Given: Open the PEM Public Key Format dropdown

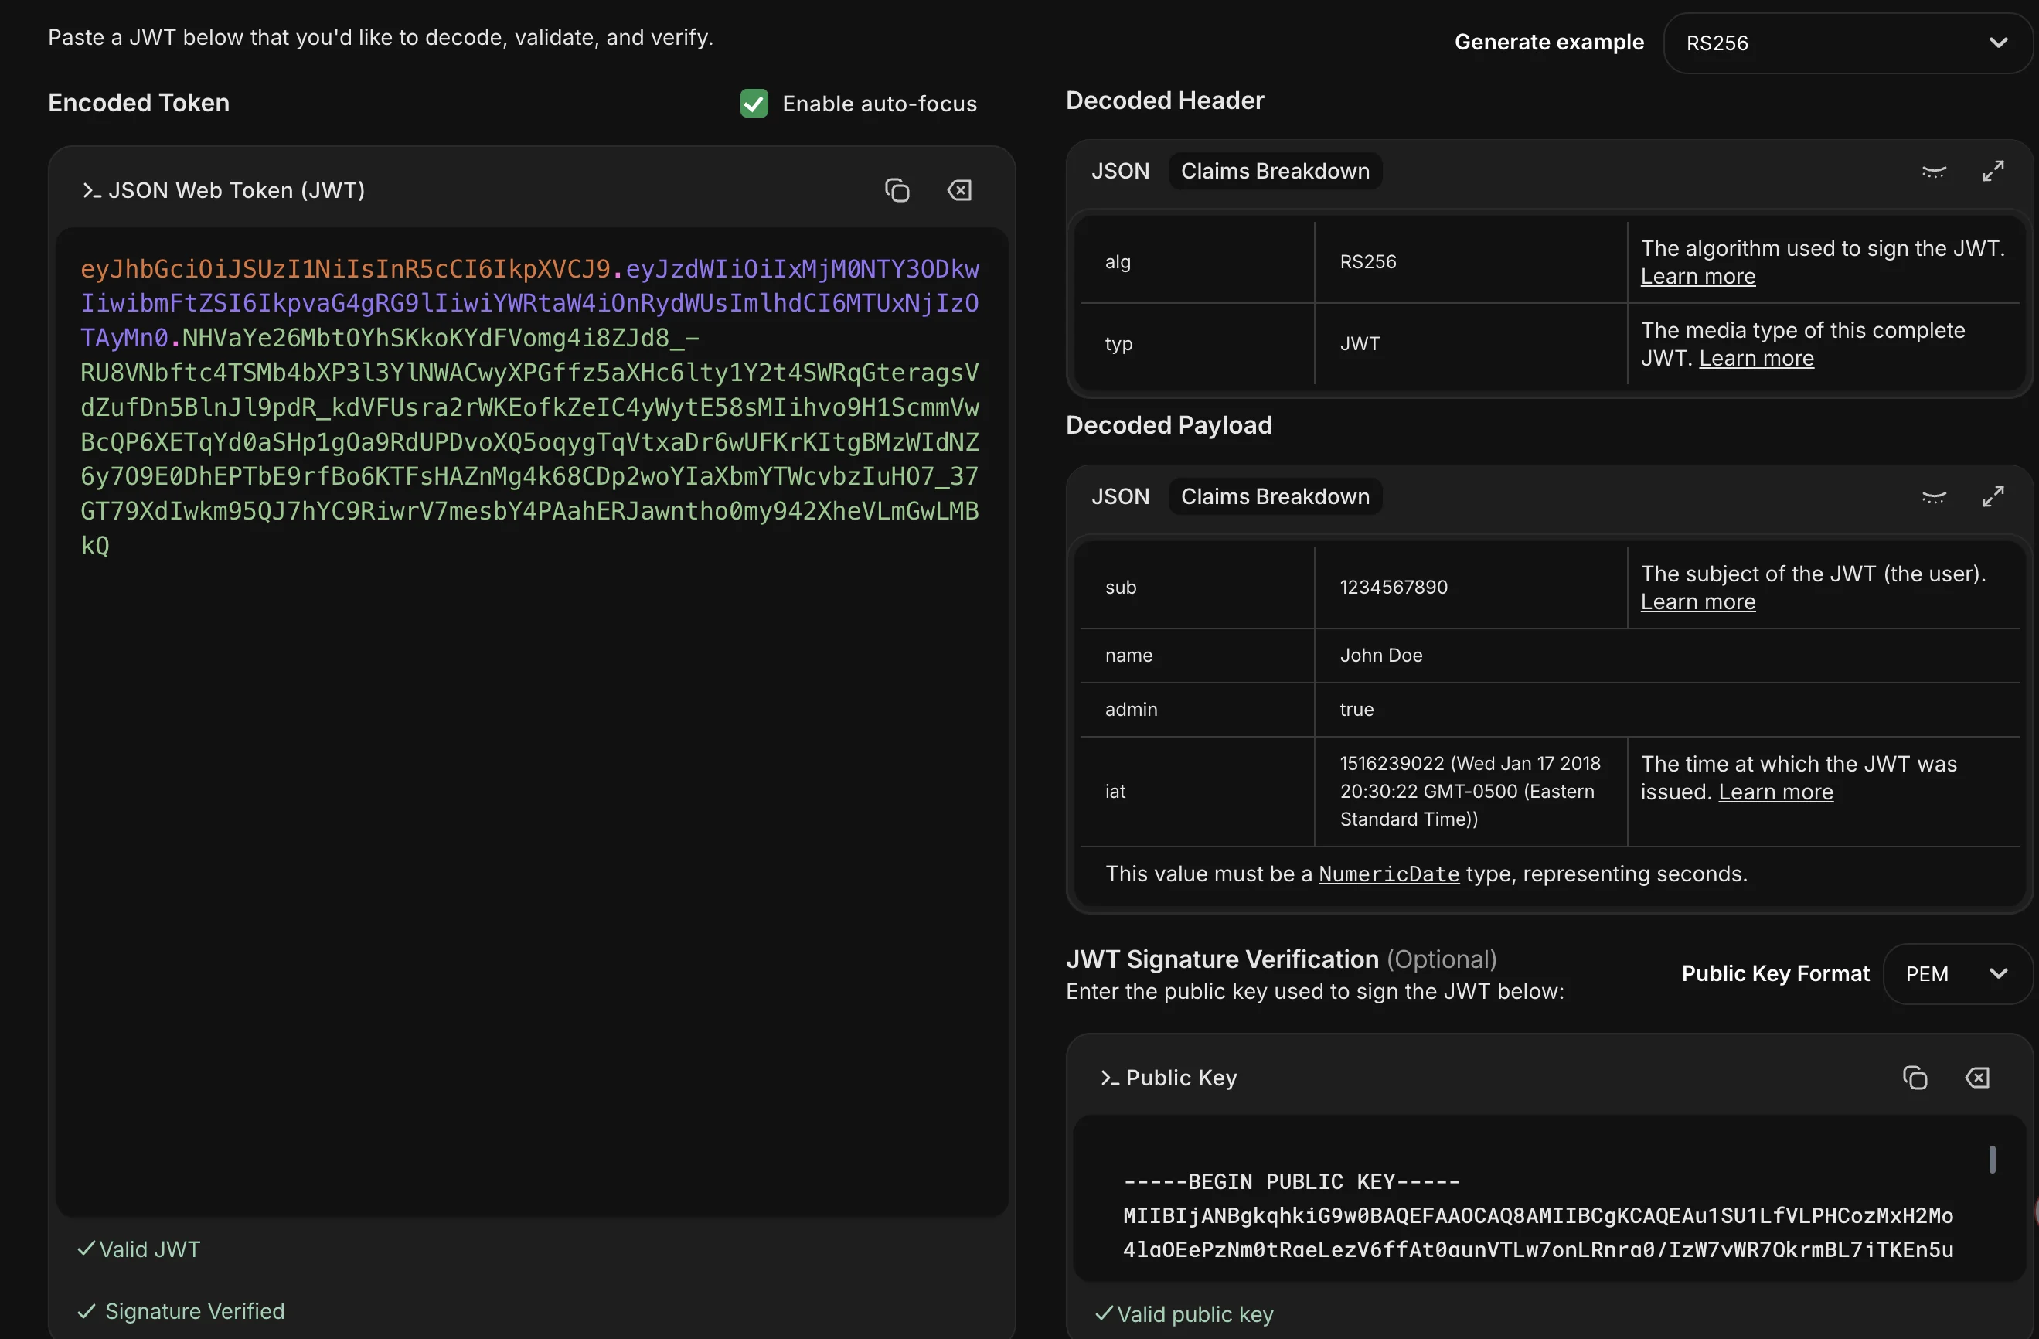Looking at the screenshot, I should [1957, 974].
